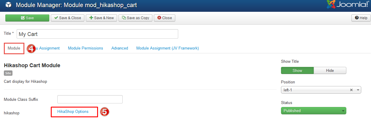
Task: Expand the Position dropdown arrow
Action: point(358,90)
